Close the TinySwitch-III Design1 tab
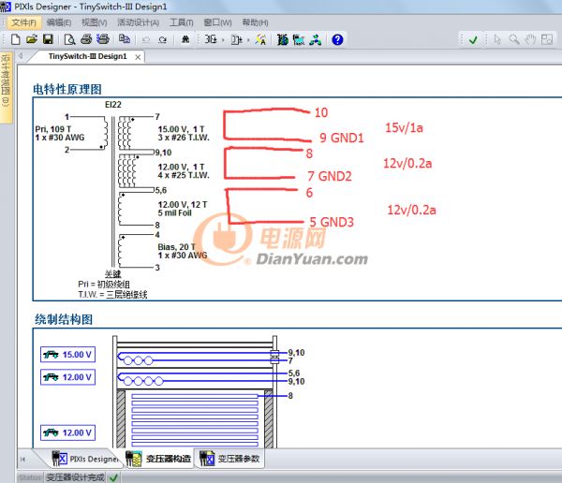 (138, 57)
